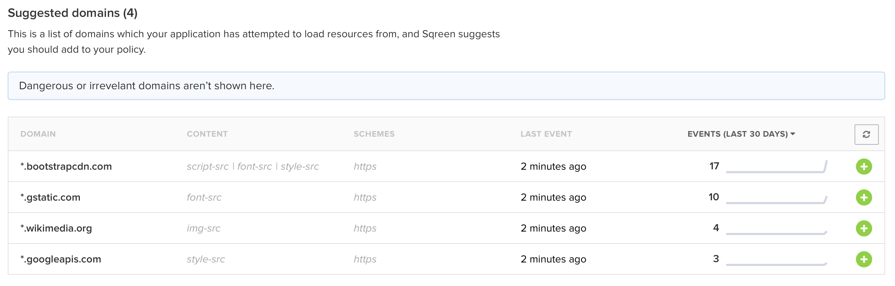Add *.bootstrapcdn.com with green plus icon
The height and width of the screenshot is (286, 895).
coord(864,167)
